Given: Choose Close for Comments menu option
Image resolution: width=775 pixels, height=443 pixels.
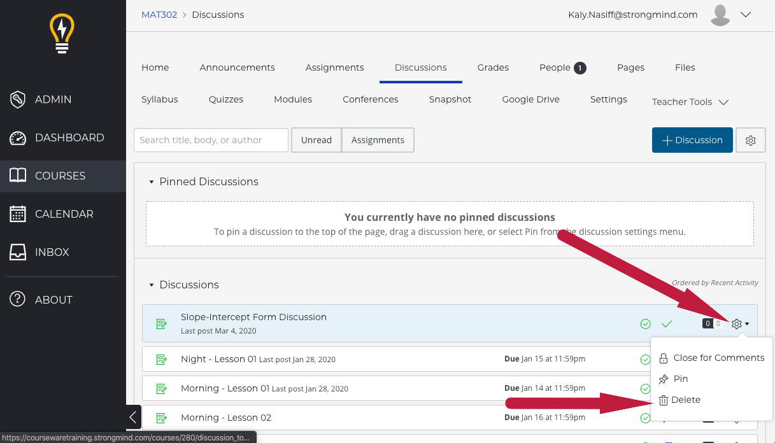Looking at the screenshot, I should pyautogui.click(x=718, y=358).
